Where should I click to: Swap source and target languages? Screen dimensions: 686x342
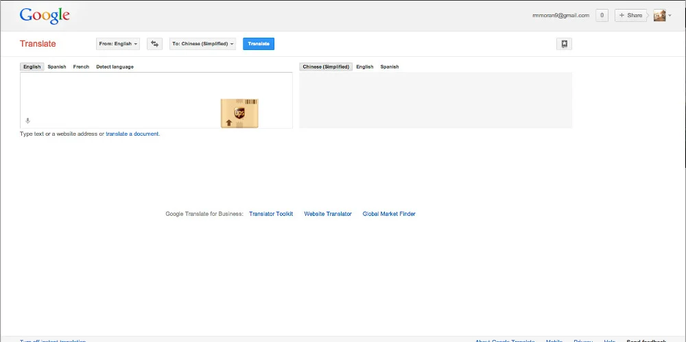point(154,44)
